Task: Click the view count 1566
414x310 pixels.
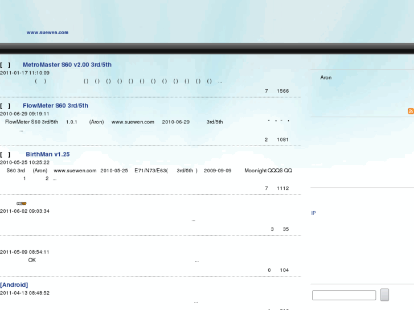Action: [x=283, y=91]
